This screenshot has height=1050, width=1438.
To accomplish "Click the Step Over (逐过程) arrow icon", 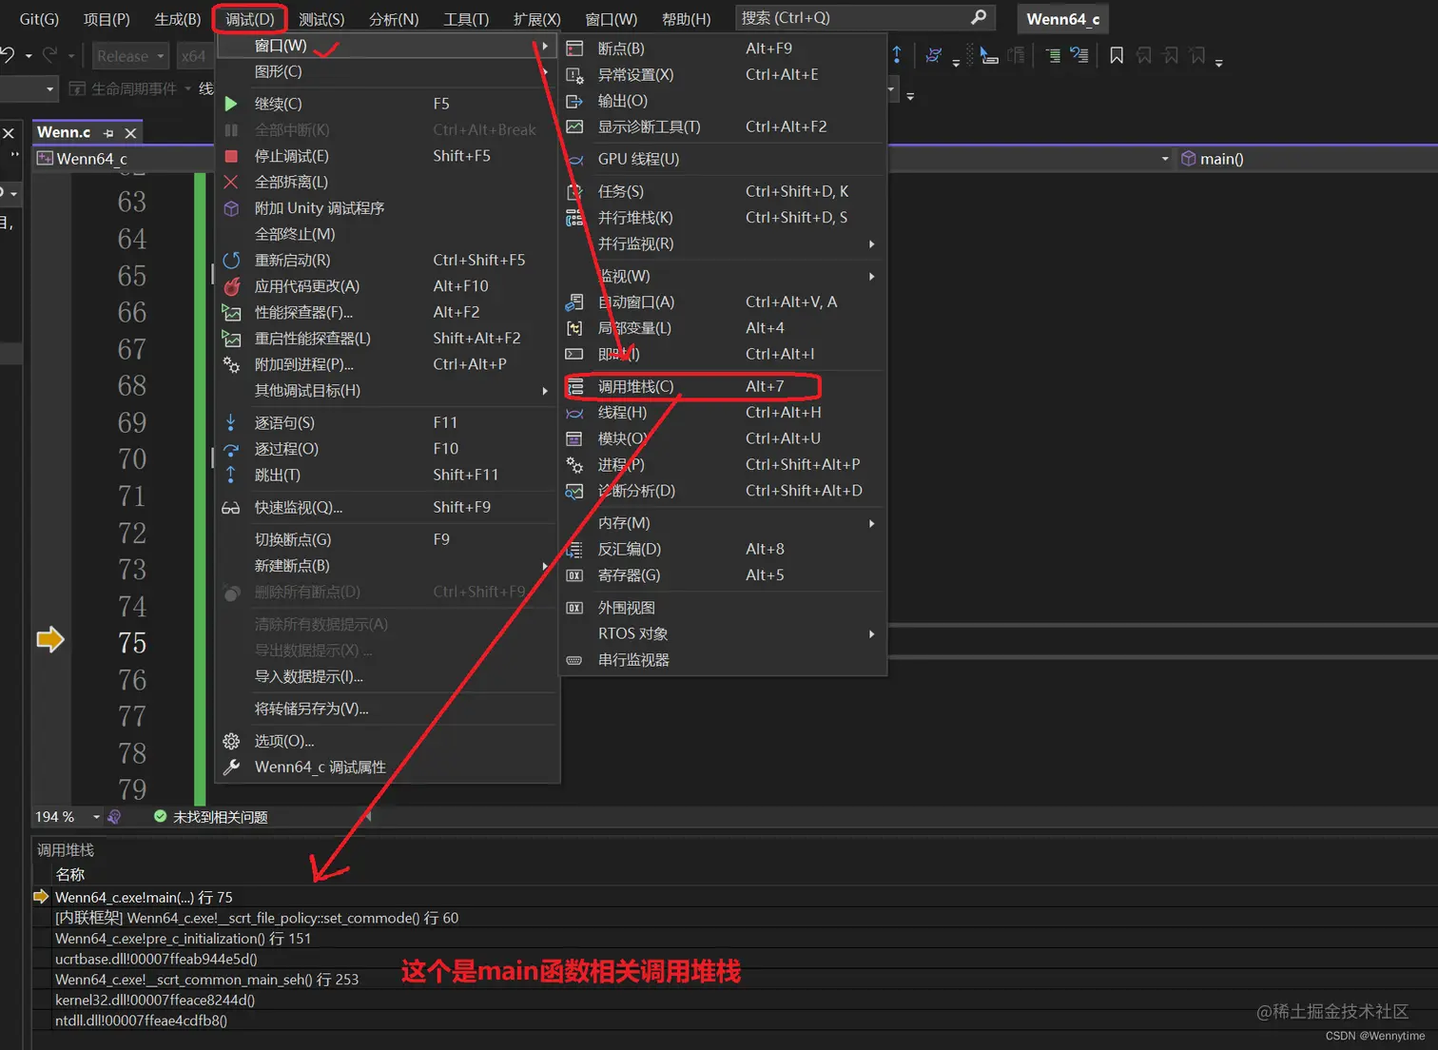I will 231,449.
